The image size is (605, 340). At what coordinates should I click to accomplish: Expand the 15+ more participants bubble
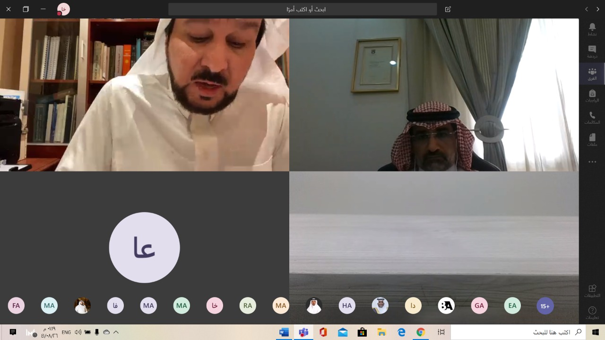(x=545, y=306)
